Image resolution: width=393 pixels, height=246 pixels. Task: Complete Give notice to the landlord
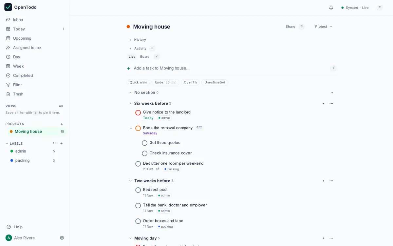tap(138, 113)
